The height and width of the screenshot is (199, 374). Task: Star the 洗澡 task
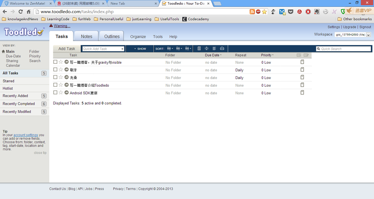point(61,77)
